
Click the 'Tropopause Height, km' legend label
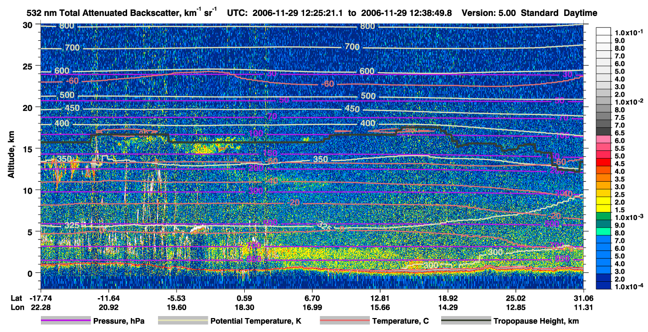(536, 322)
